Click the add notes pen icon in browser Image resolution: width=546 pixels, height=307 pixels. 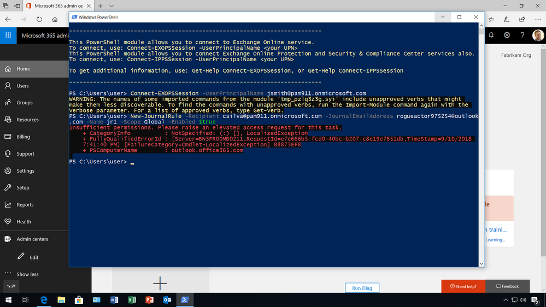point(507,20)
